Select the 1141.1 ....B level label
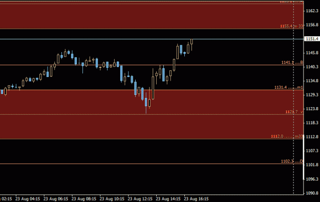This screenshot has width=320, height=202. (292, 62)
